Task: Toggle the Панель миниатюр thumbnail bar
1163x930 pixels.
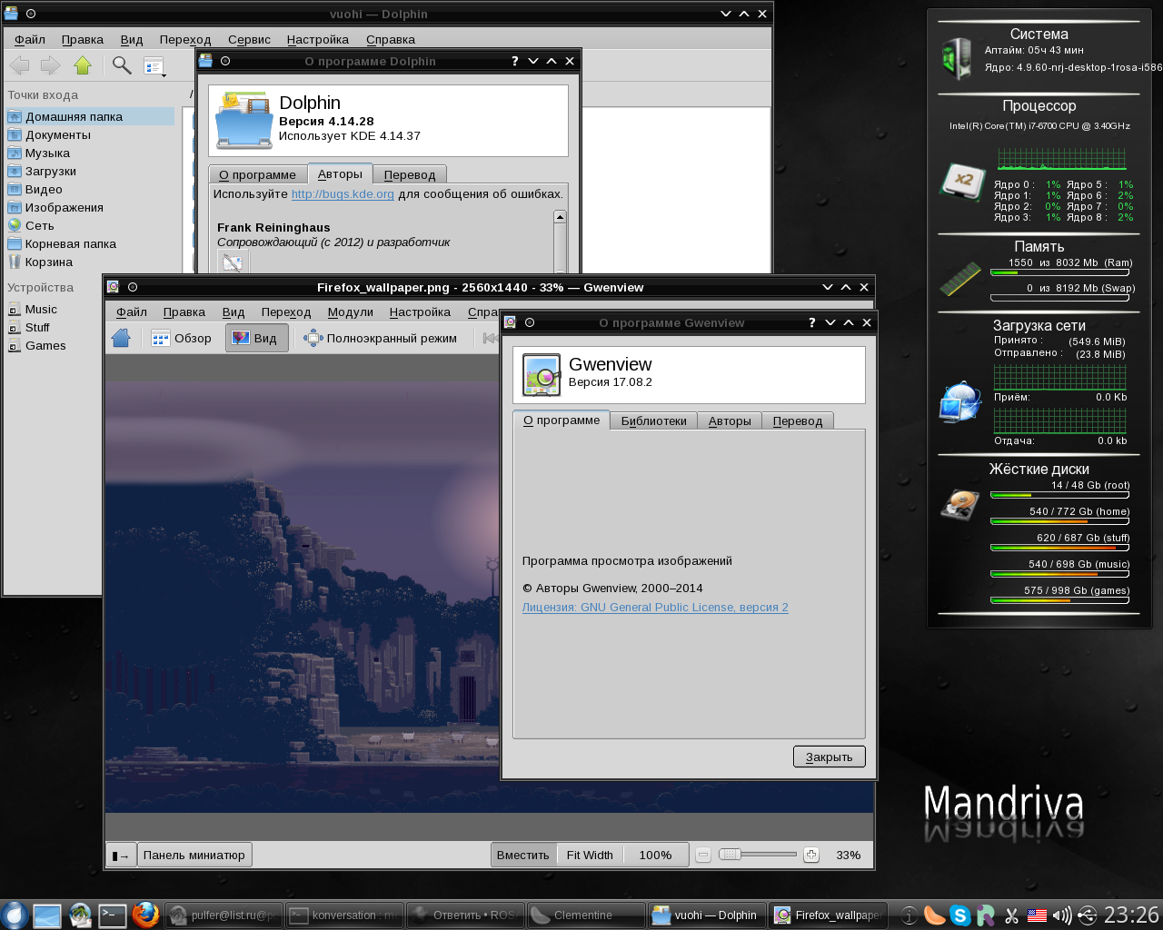Action: pyautogui.click(x=194, y=855)
